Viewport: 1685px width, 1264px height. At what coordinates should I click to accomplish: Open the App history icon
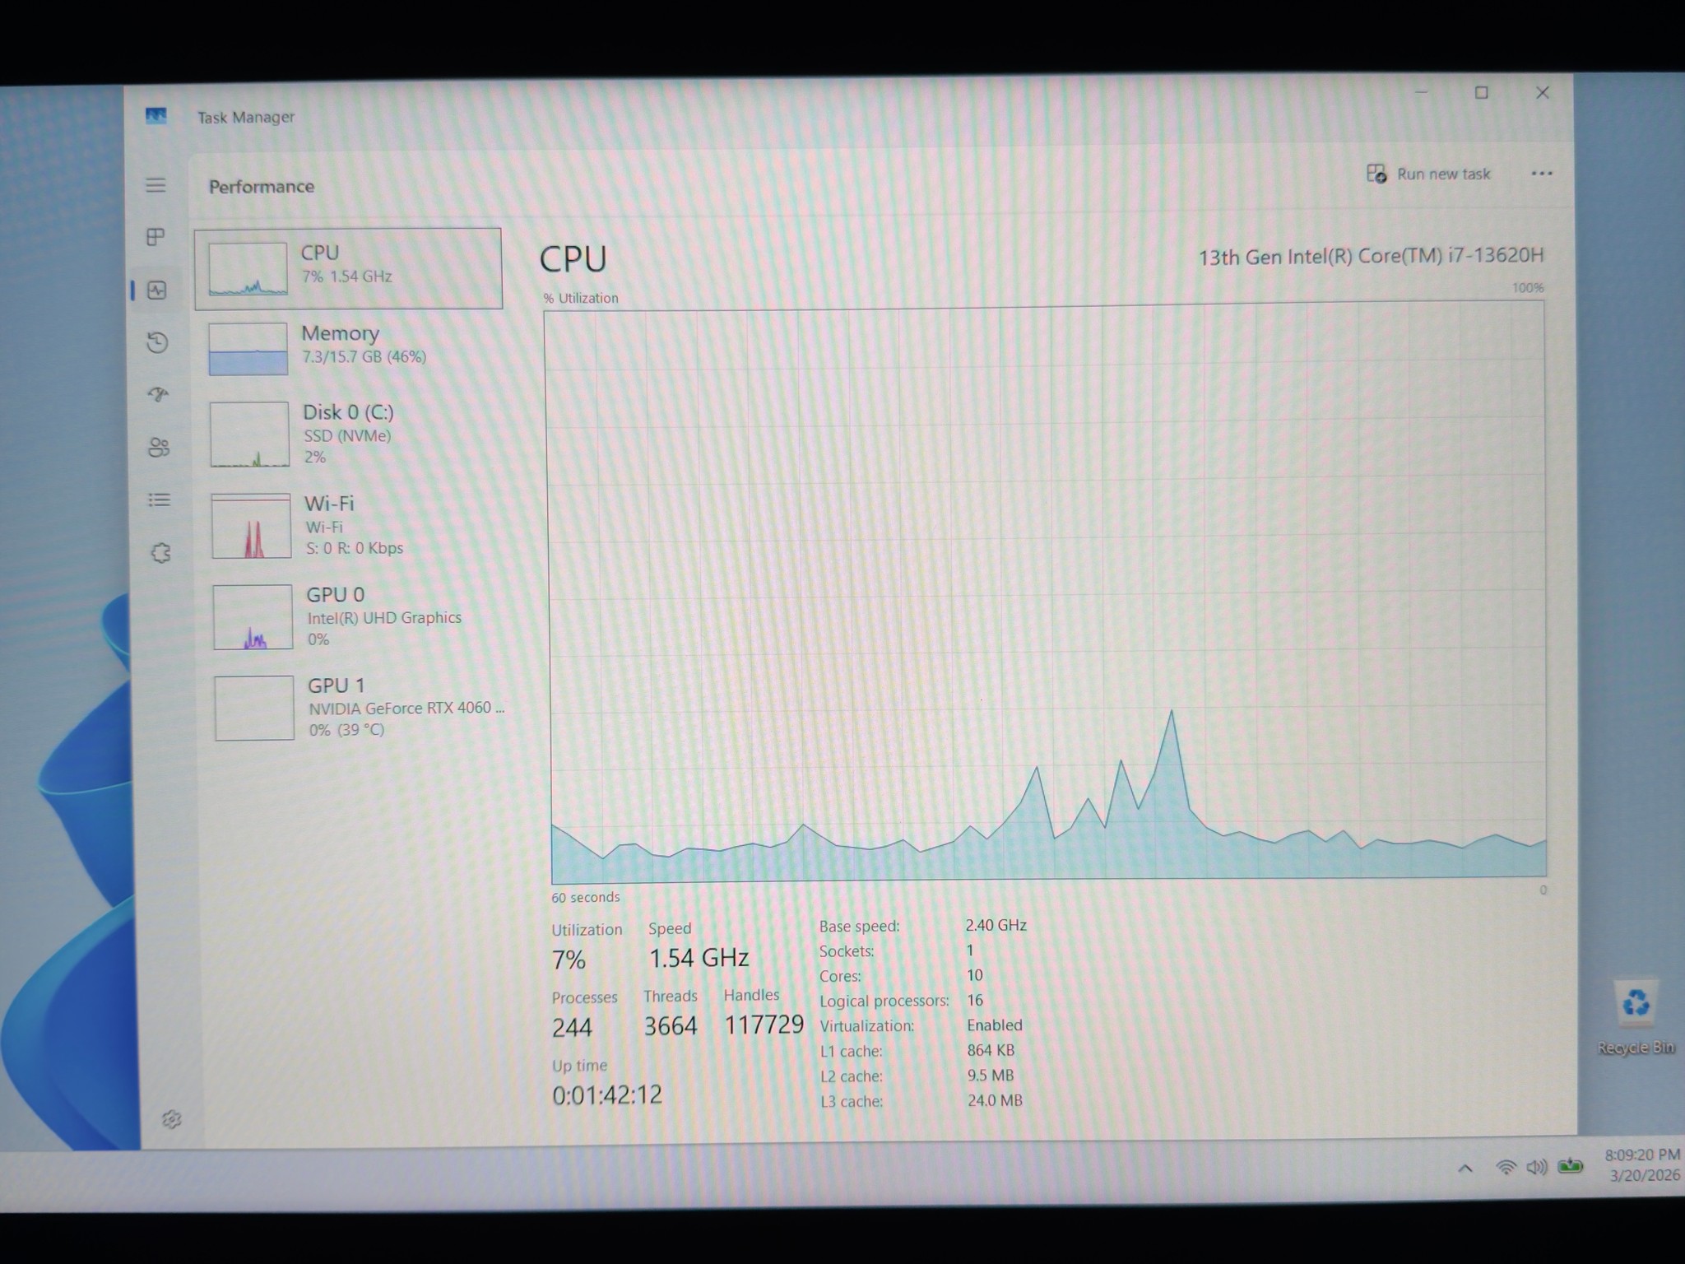point(157,342)
